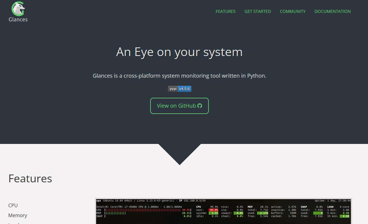The image size is (368, 224).
Task: Click the View on GitHub button
Action: tap(179, 106)
